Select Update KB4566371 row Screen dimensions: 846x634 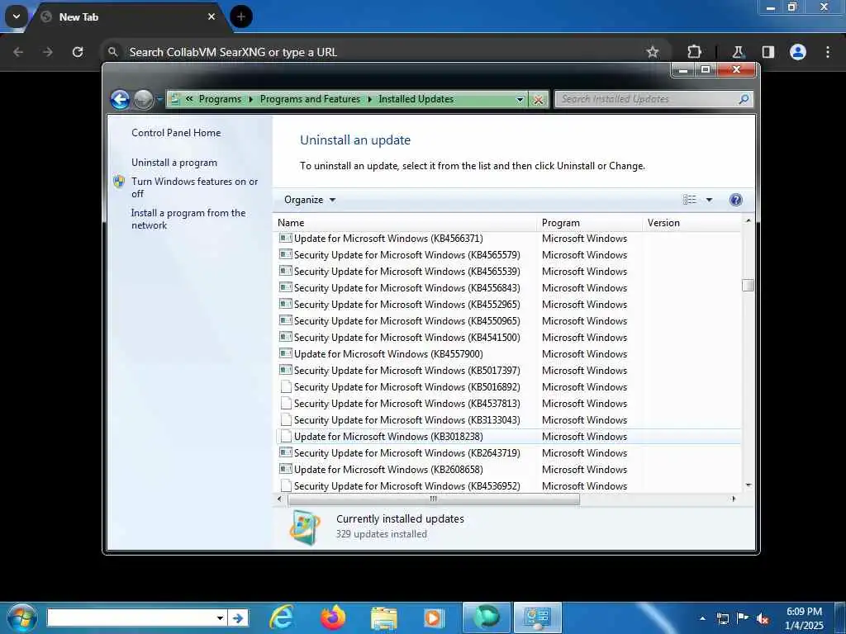[509, 239]
